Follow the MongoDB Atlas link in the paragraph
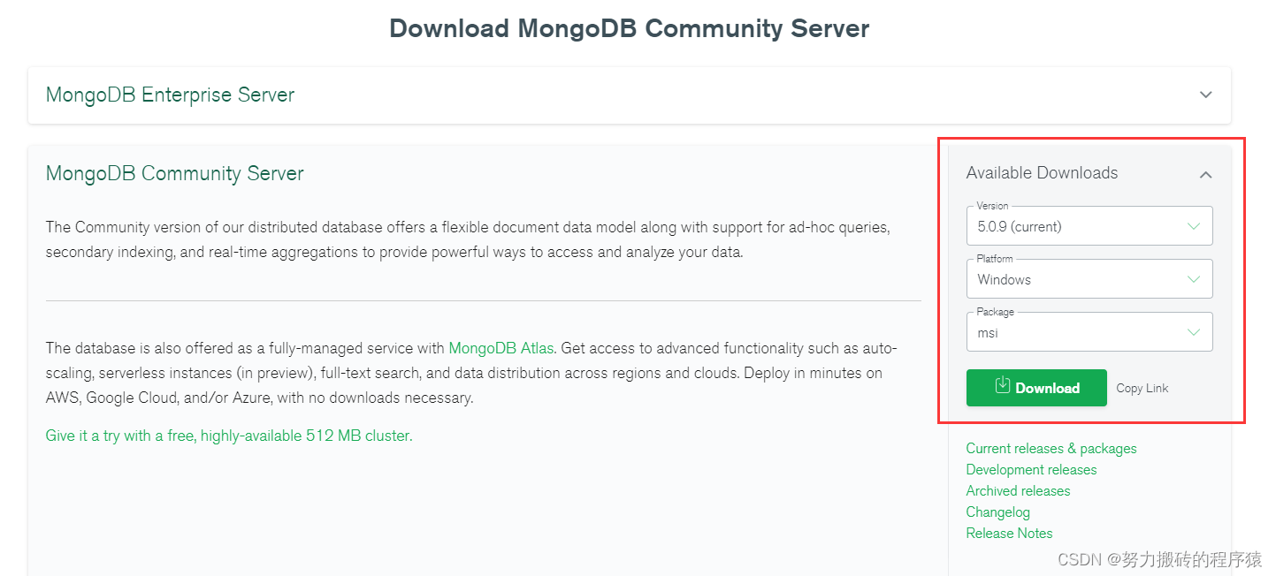Viewport: 1276px width, 576px height. coord(502,348)
